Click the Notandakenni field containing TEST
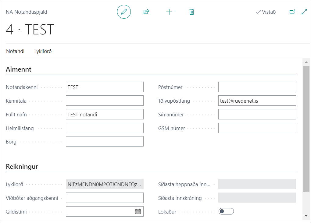 [105, 87]
